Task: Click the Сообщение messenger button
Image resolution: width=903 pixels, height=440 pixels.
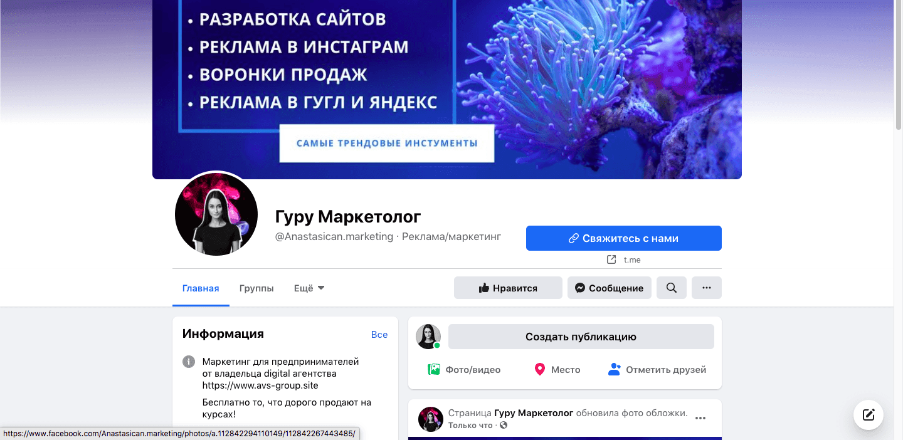Action: tap(610, 288)
